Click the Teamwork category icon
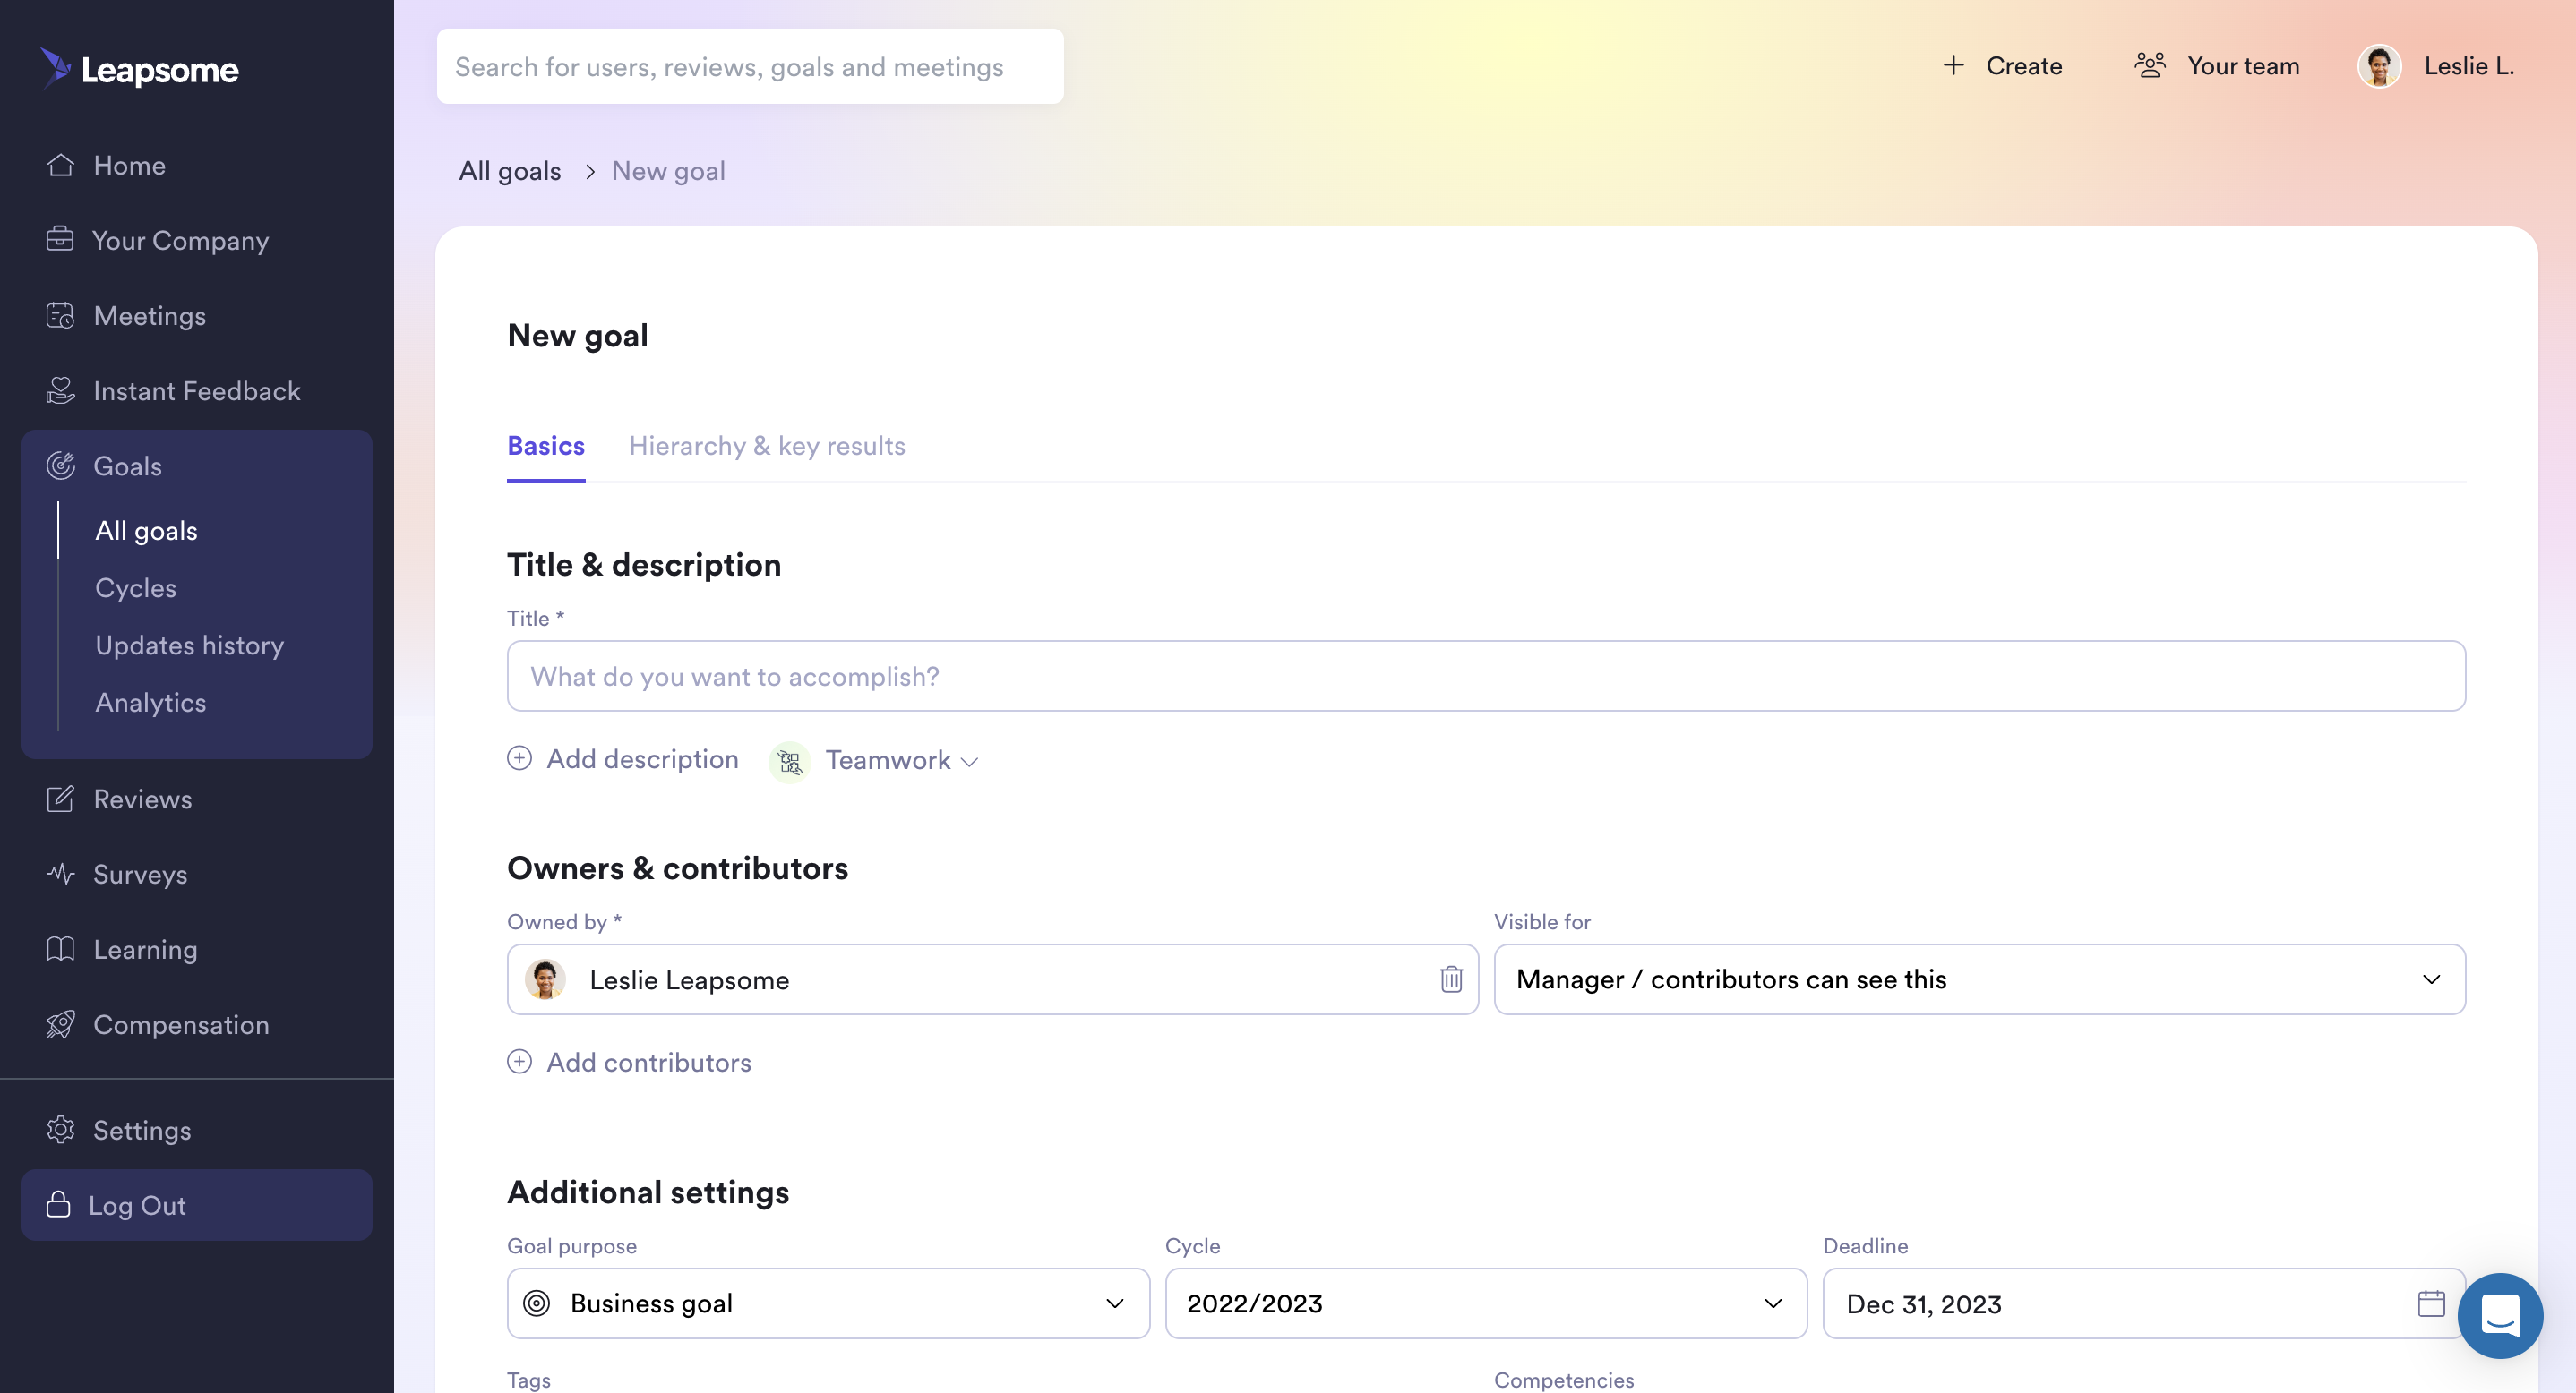The width and height of the screenshot is (2576, 1393). (x=789, y=762)
